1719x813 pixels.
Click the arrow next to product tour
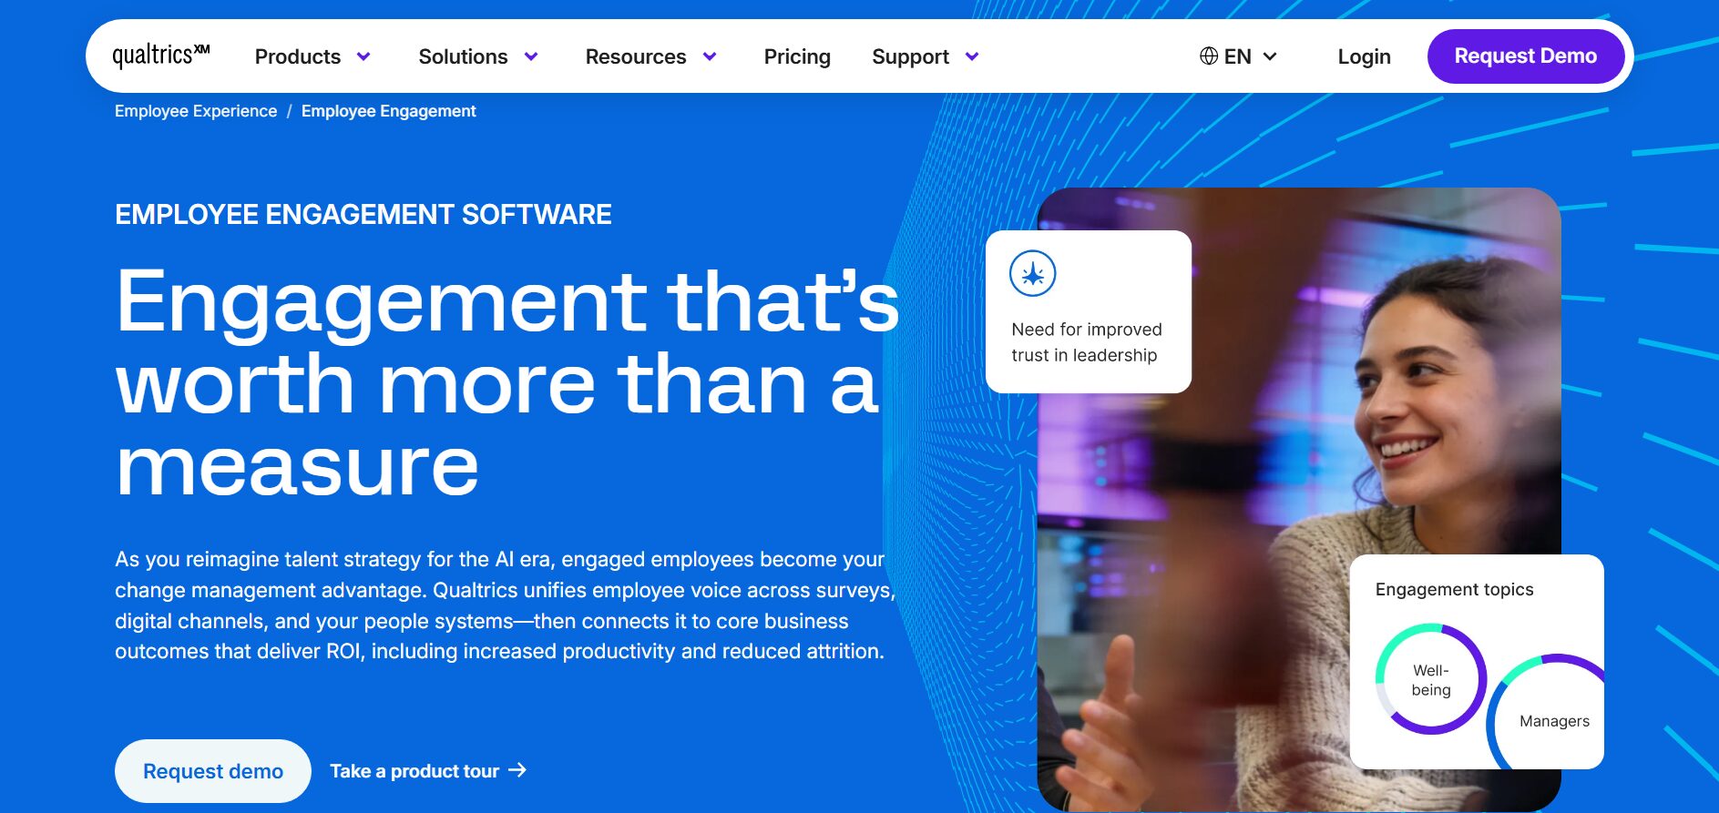coord(517,770)
